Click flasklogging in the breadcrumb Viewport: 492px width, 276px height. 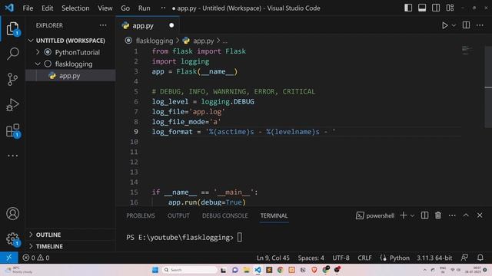(x=154, y=41)
